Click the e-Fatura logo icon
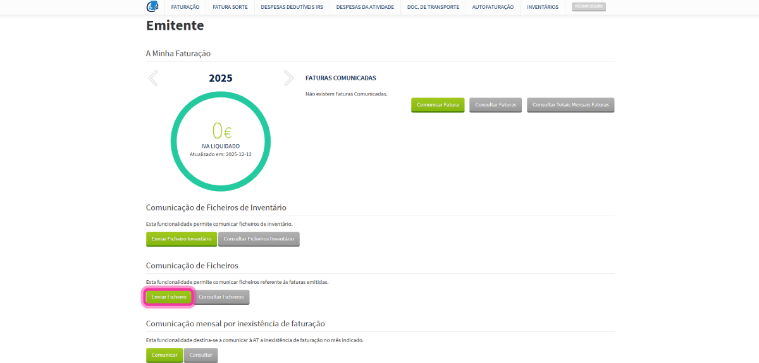The height and width of the screenshot is (363, 759). 152,7
